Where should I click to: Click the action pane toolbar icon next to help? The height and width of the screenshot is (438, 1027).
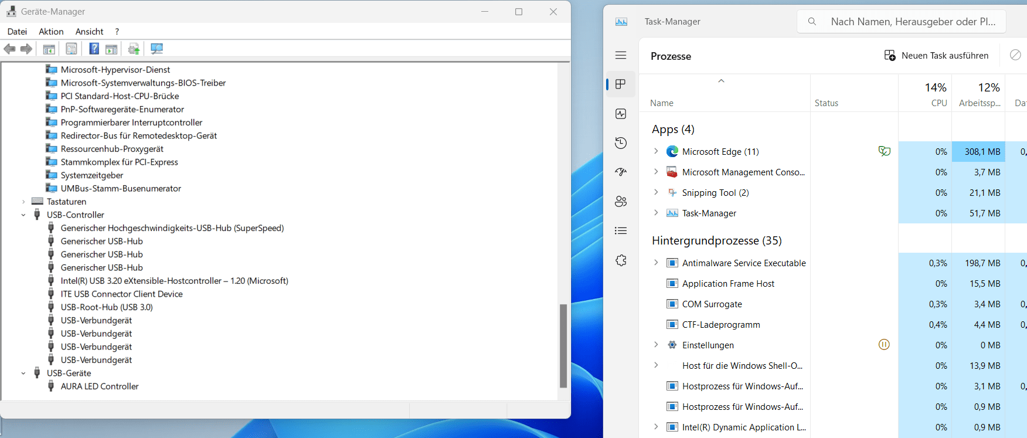click(x=111, y=49)
